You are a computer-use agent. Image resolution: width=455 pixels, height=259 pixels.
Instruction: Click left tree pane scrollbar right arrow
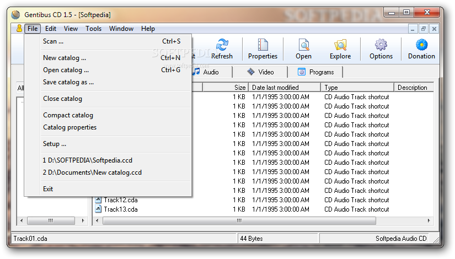83,221
